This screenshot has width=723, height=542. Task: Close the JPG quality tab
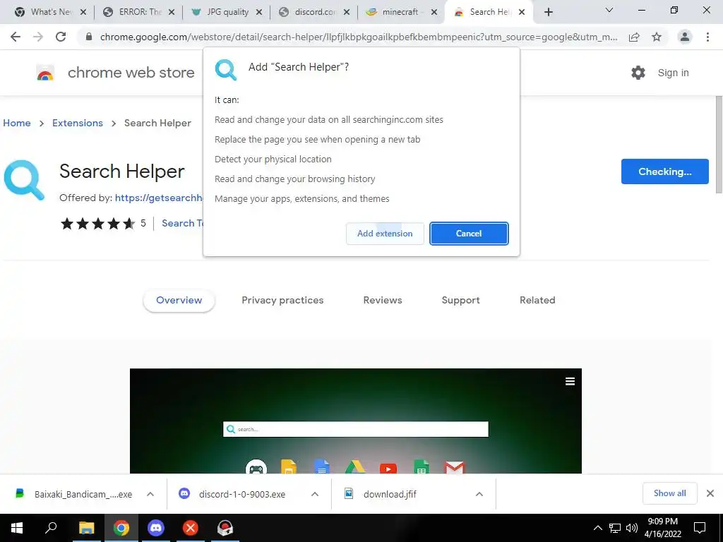point(259,12)
